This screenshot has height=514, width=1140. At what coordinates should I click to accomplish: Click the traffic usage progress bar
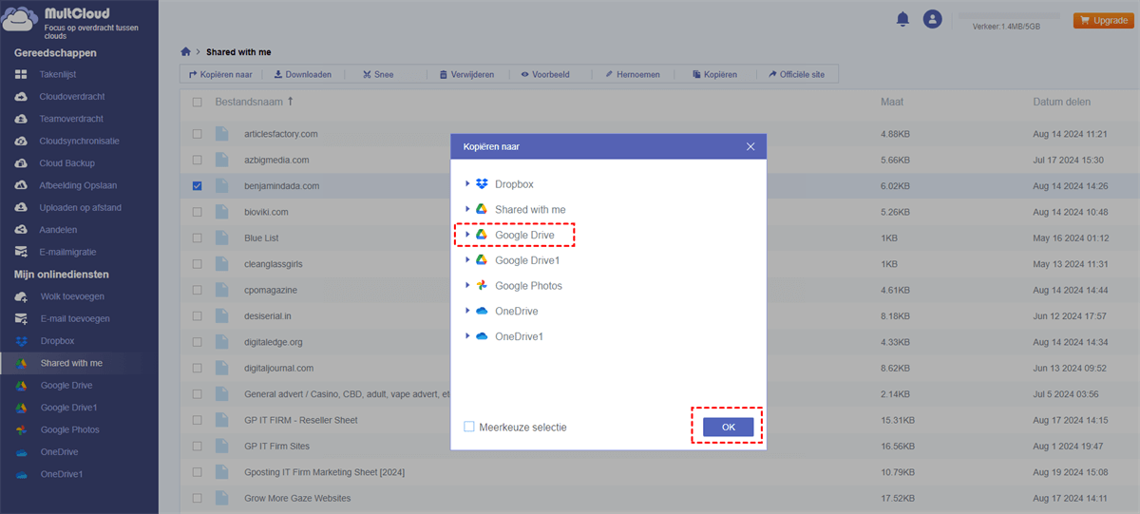(x=1007, y=17)
